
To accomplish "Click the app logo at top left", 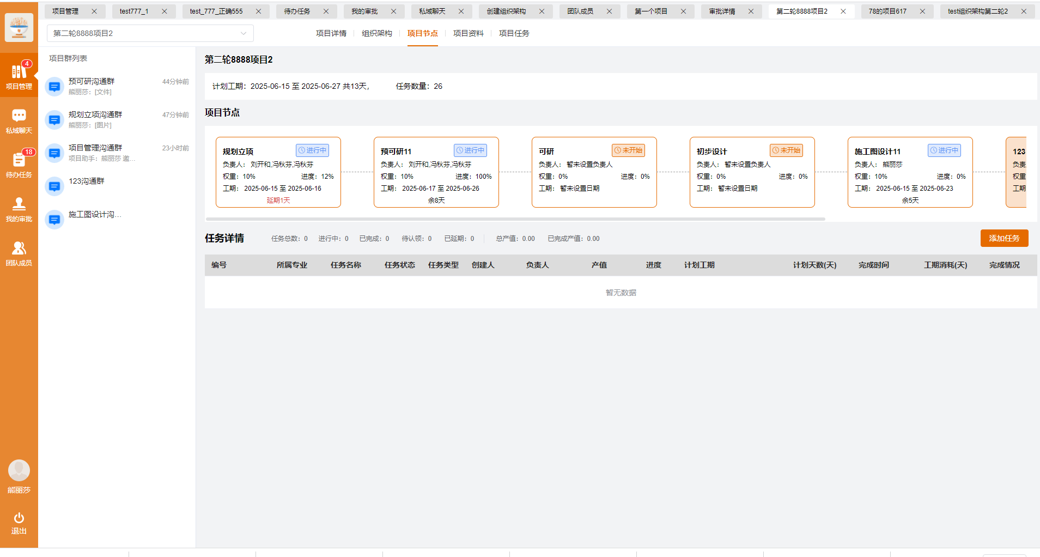I will tap(19, 27).
